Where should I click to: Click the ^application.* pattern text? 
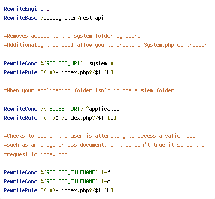pos(107,109)
